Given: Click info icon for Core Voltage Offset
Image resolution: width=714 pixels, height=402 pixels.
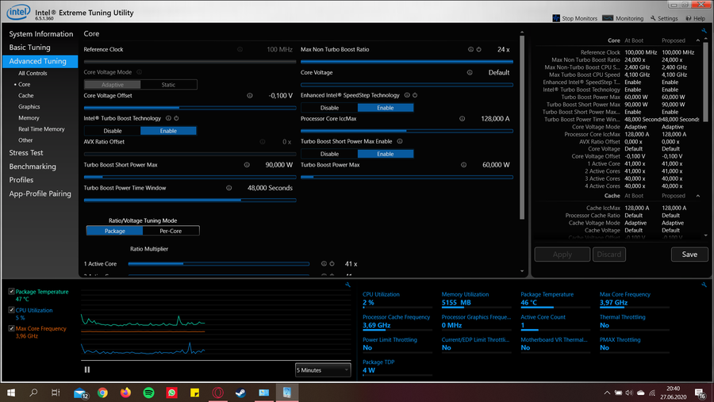Looking at the screenshot, I should pyautogui.click(x=250, y=96).
